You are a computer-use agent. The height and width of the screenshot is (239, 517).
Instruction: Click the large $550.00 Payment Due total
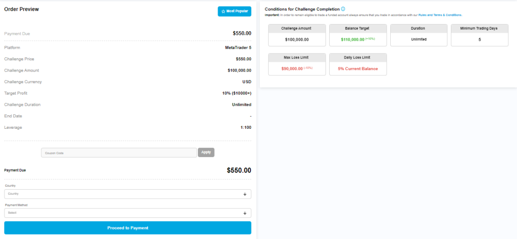239,171
